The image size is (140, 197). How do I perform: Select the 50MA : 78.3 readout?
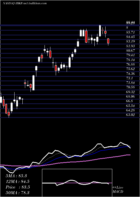(18, 193)
